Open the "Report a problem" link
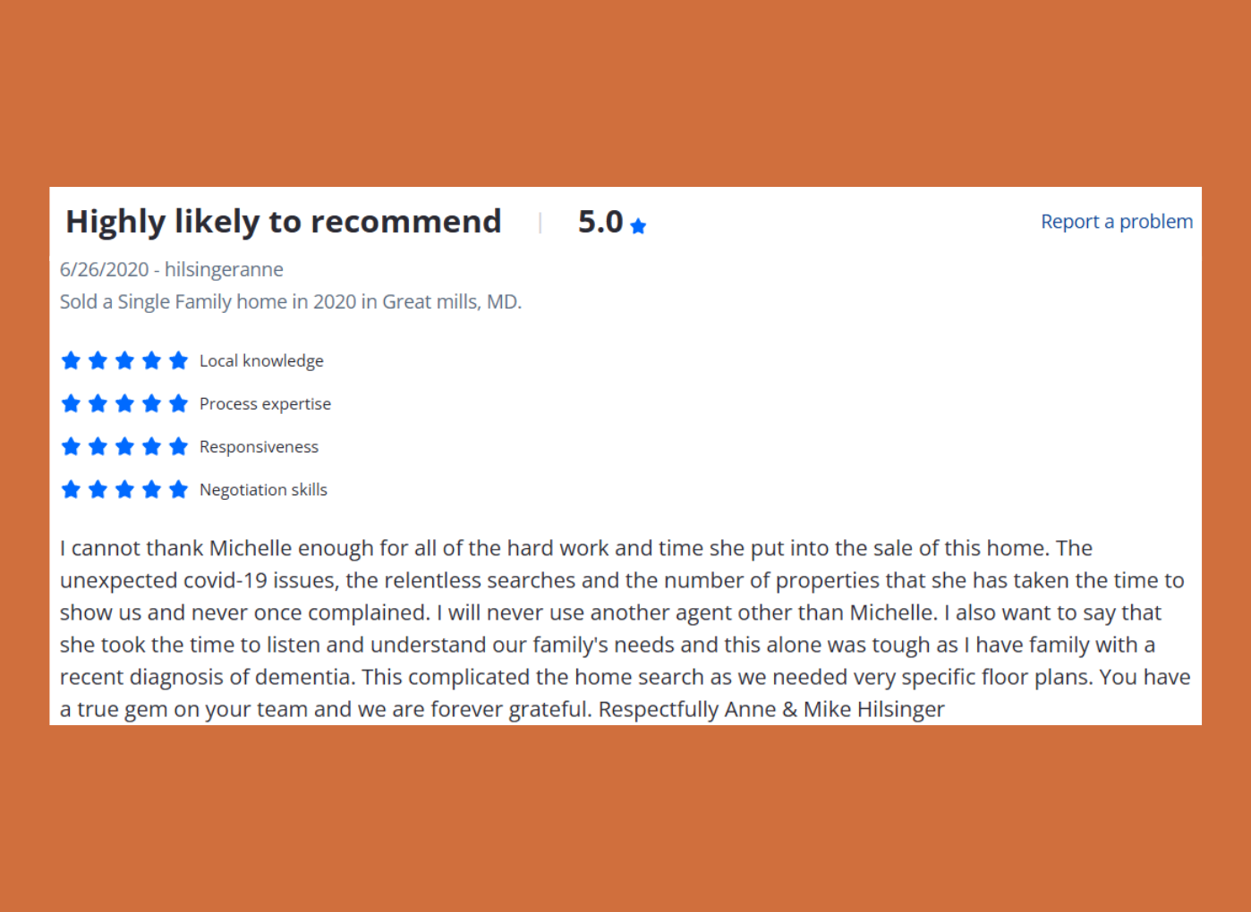This screenshot has height=912, width=1251. (x=1116, y=222)
